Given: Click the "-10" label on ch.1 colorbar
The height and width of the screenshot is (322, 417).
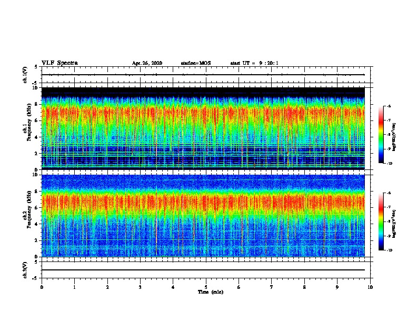Looking at the screenshot, I should [389, 164].
